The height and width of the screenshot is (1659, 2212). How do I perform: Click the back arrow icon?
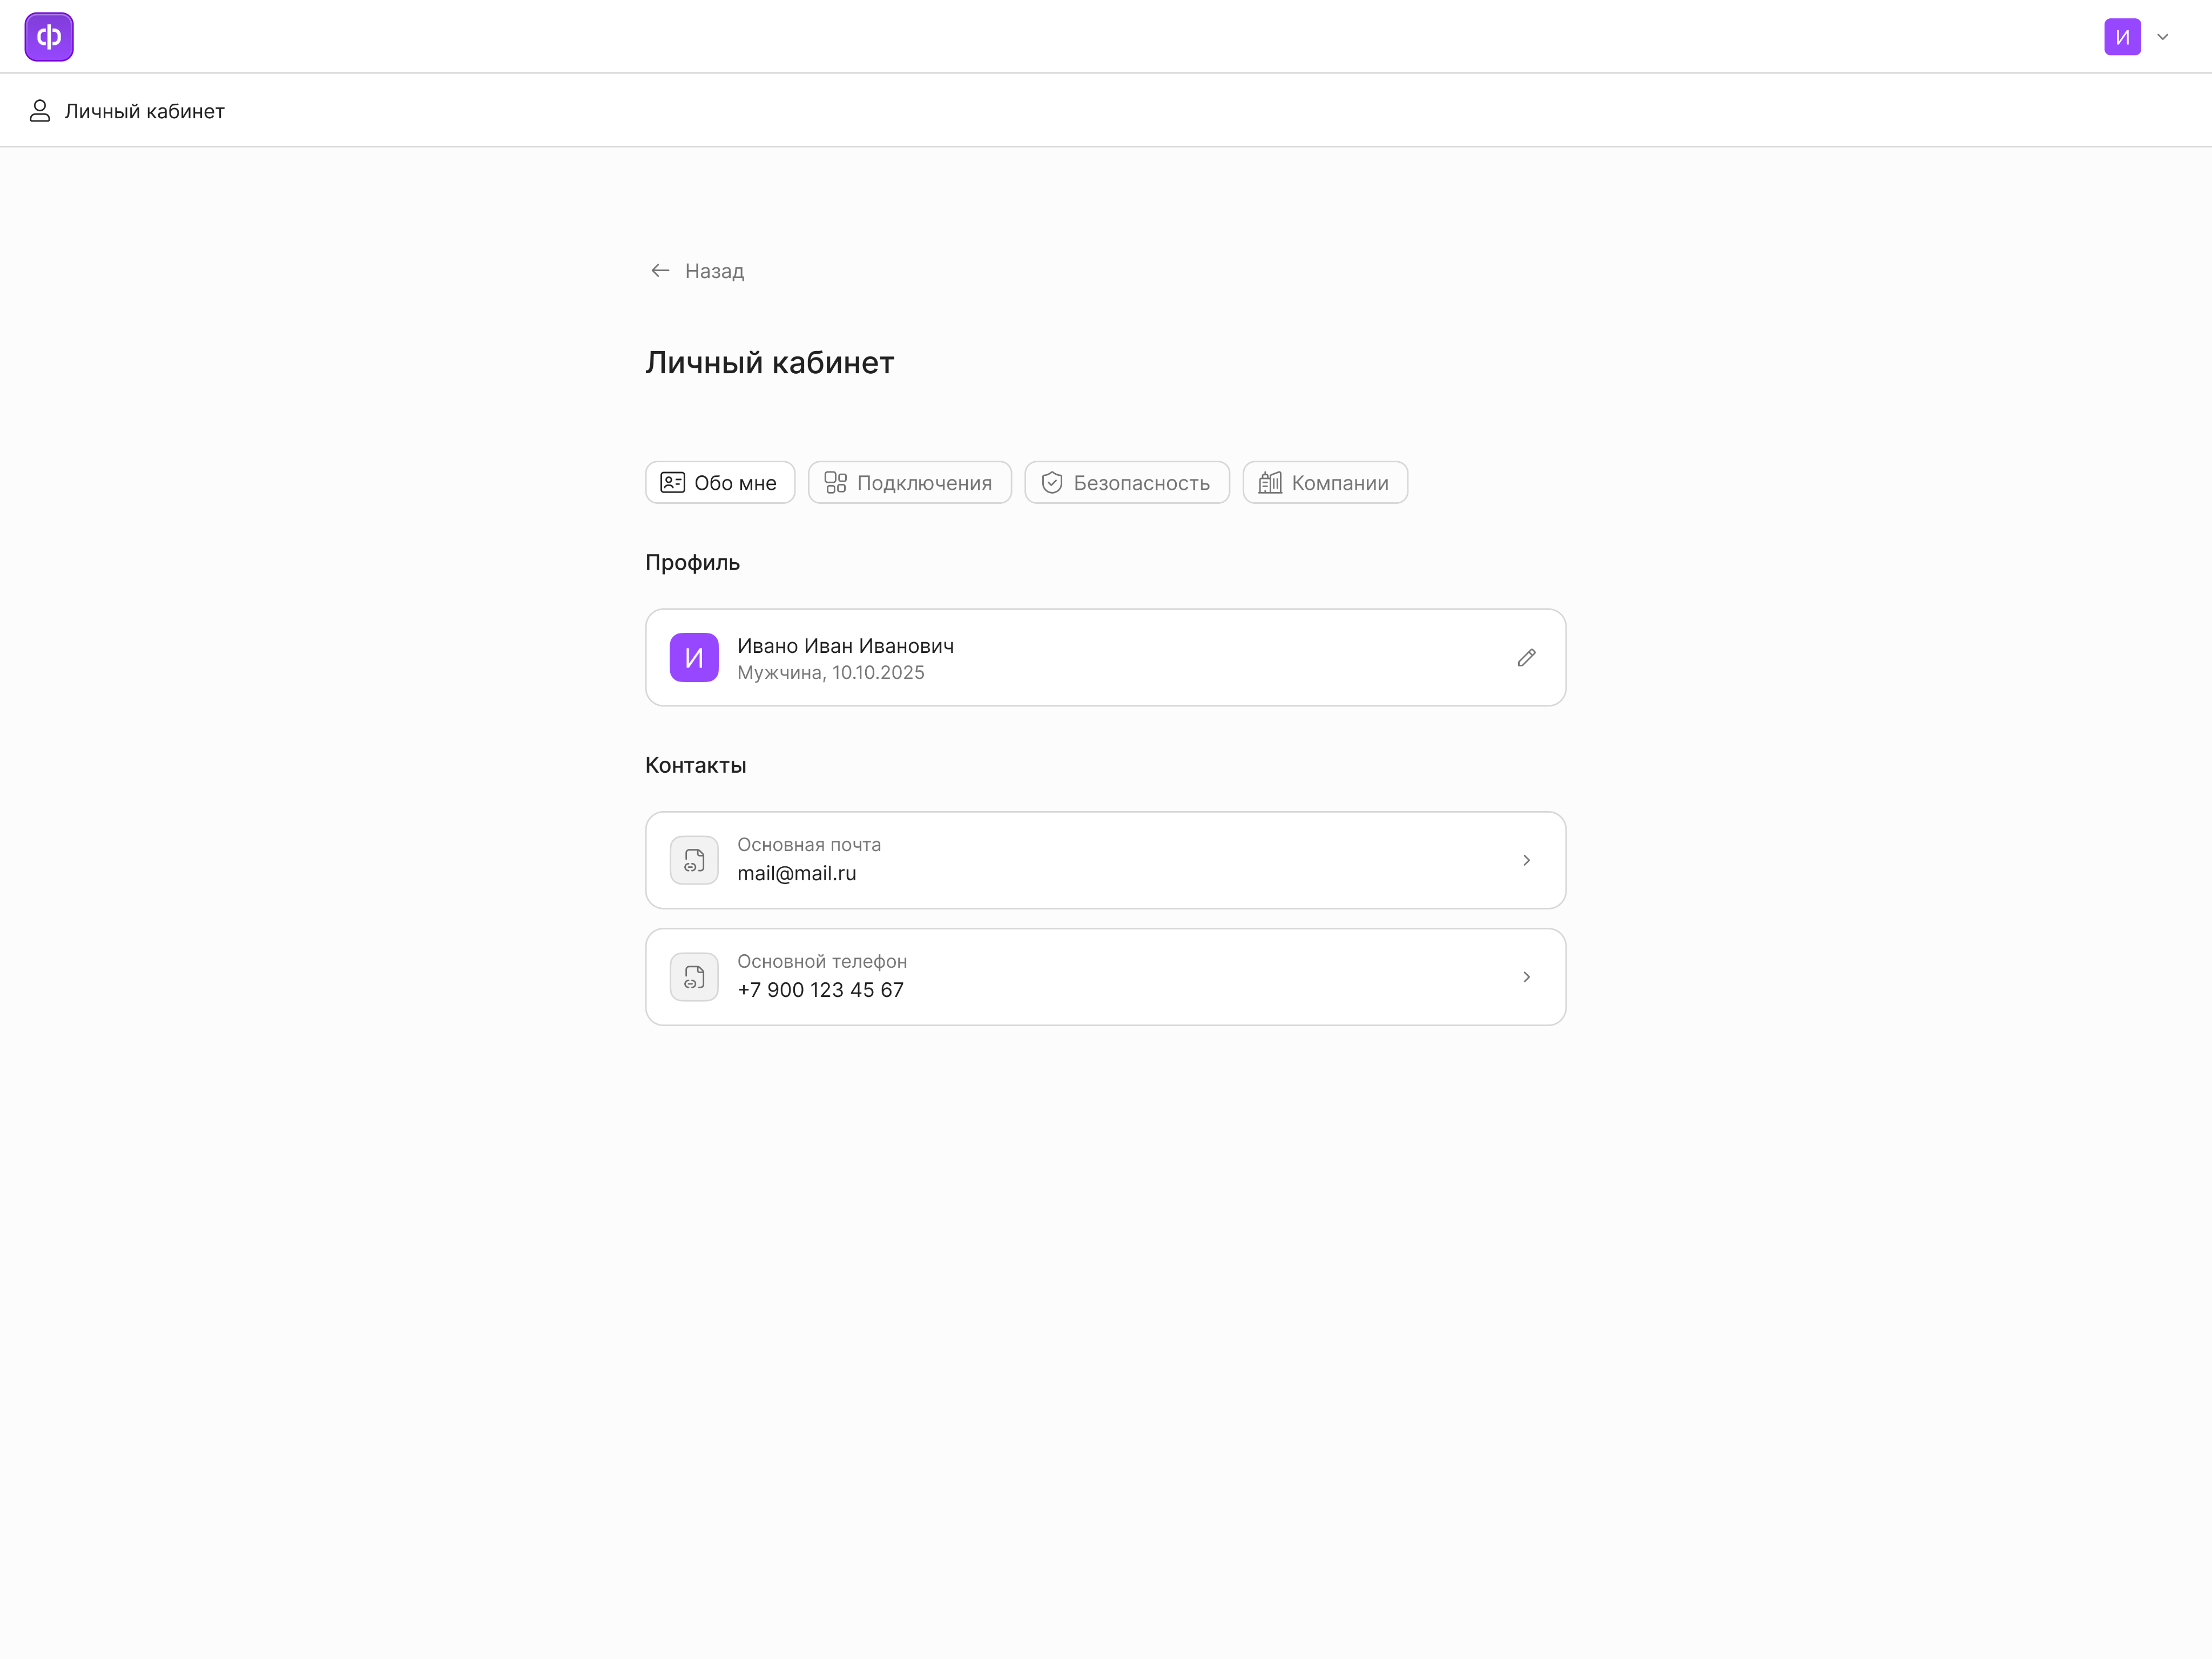(660, 271)
